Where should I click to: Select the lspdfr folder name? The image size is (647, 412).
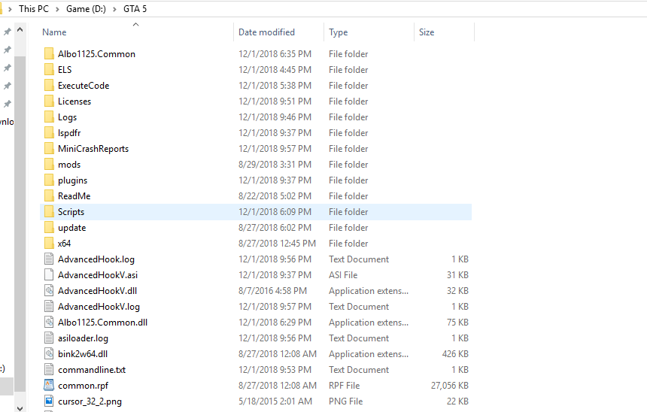69,133
